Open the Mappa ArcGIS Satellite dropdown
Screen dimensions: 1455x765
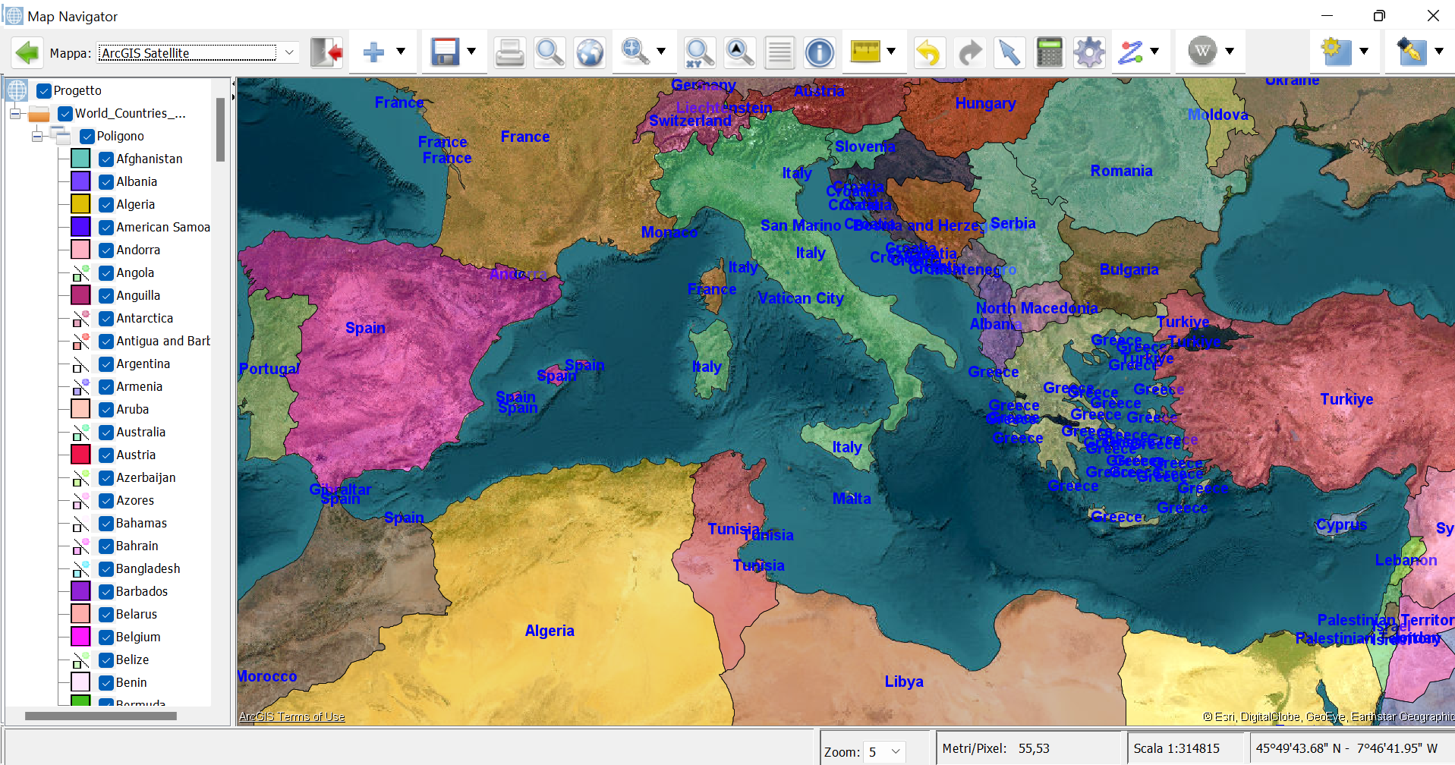coord(289,52)
